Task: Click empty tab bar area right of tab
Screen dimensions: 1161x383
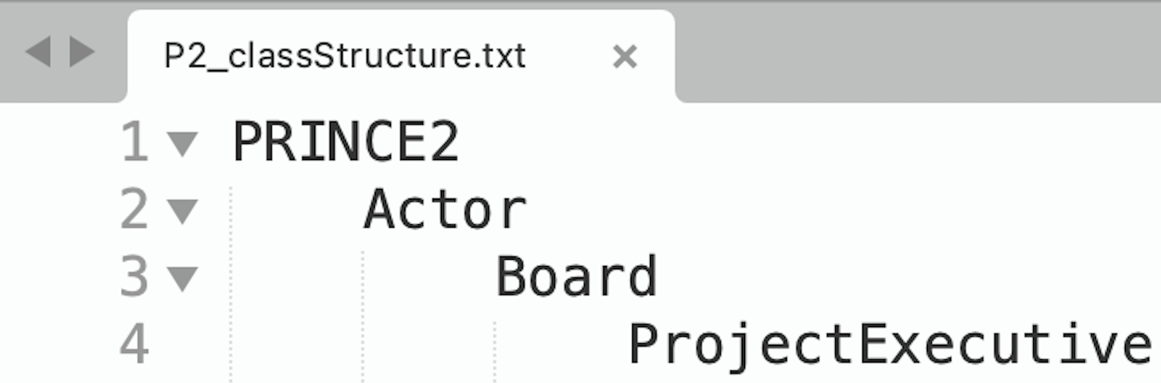Action: pyautogui.click(x=917, y=56)
